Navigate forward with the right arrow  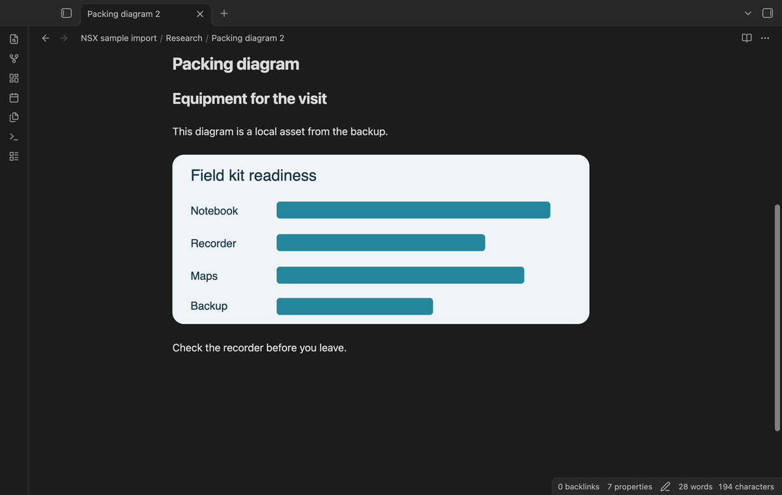coord(64,38)
